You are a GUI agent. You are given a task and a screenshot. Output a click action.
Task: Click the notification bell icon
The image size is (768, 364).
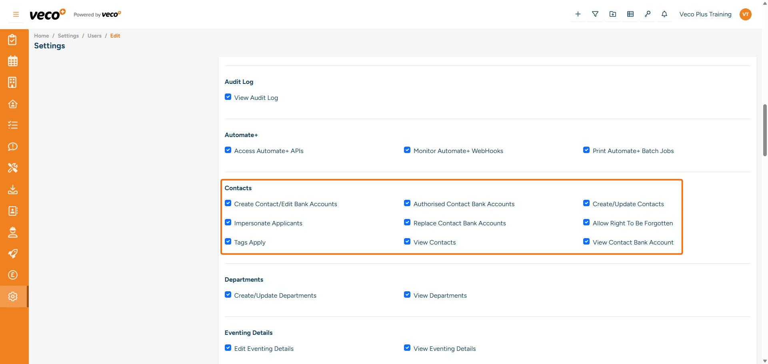664,14
